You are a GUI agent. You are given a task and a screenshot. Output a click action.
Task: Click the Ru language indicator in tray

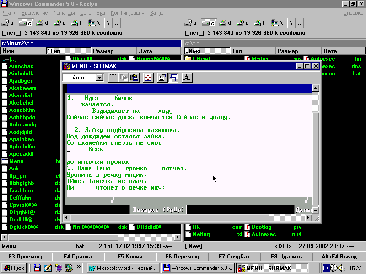point(326,268)
